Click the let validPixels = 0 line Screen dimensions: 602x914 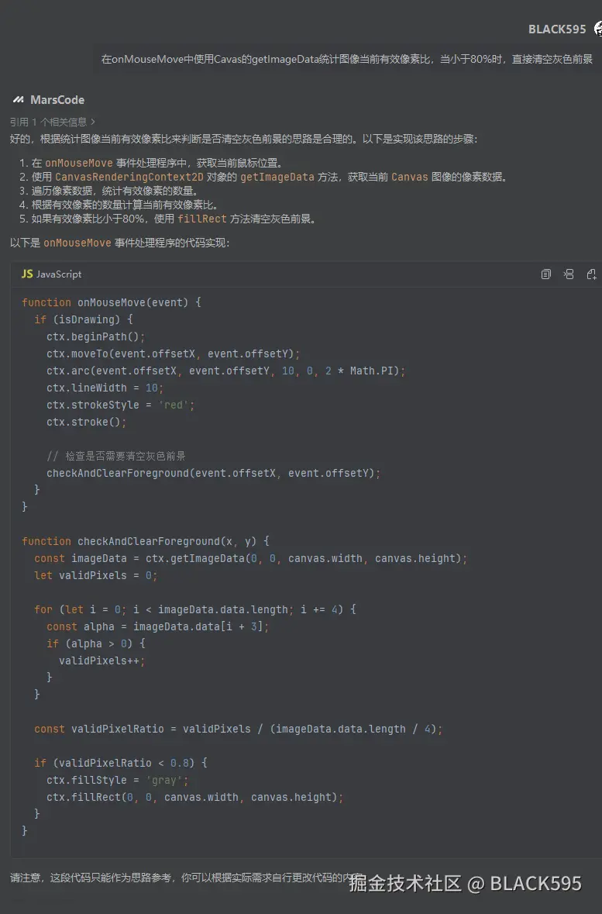point(95,575)
